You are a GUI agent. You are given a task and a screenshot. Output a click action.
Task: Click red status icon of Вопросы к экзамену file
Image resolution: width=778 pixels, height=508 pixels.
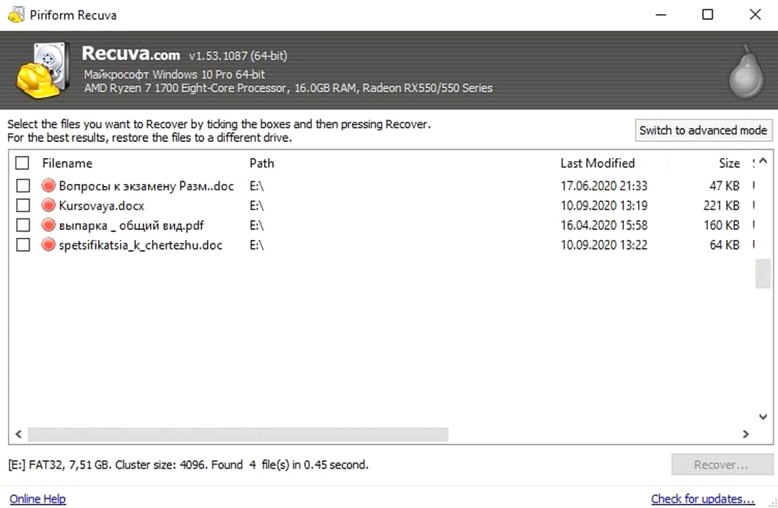(x=48, y=185)
